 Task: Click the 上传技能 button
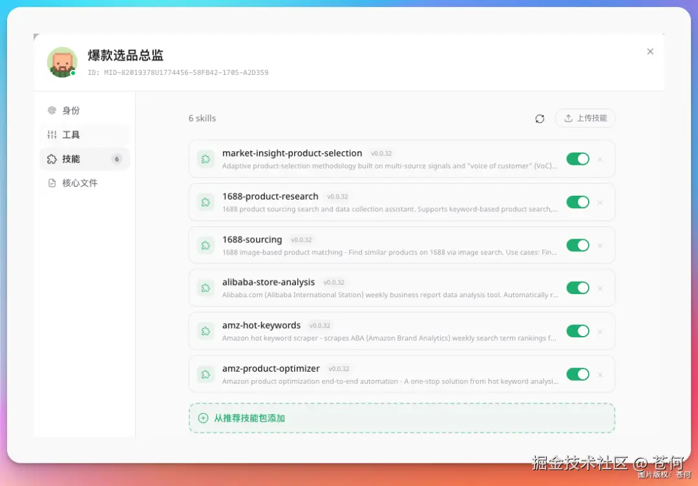coord(585,118)
